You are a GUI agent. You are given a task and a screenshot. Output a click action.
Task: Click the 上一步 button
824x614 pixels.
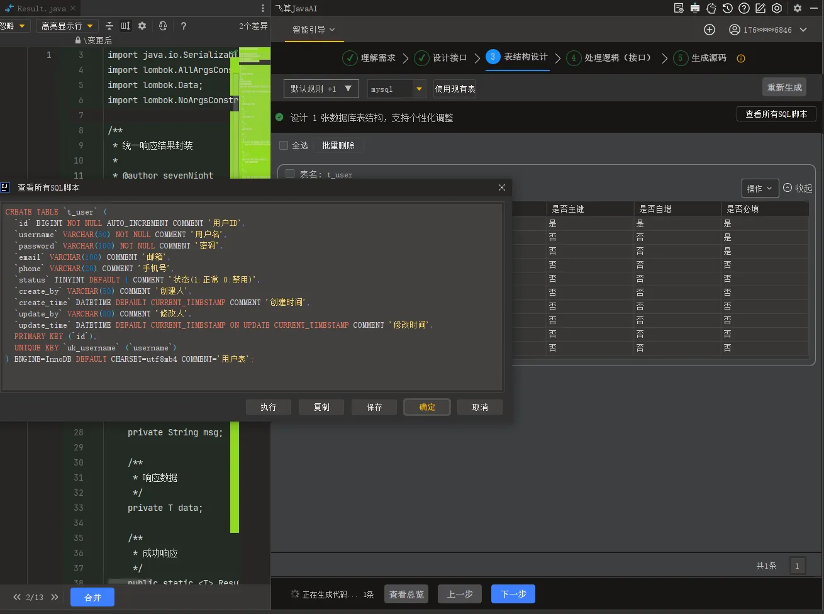pos(460,594)
